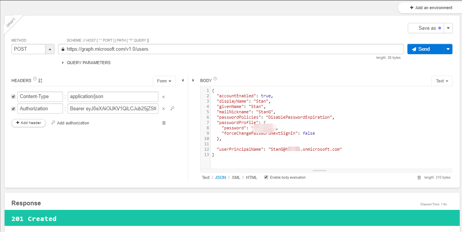Click line number 13 in body editor
This screenshot has width=462, height=232.
tap(207, 155)
